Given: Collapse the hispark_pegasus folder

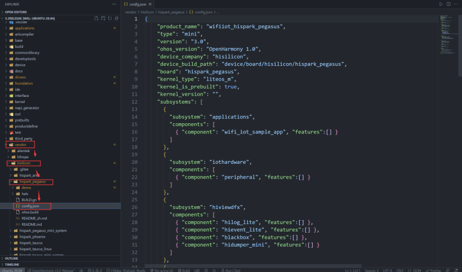Looking at the screenshot, I should click(33, 182).
